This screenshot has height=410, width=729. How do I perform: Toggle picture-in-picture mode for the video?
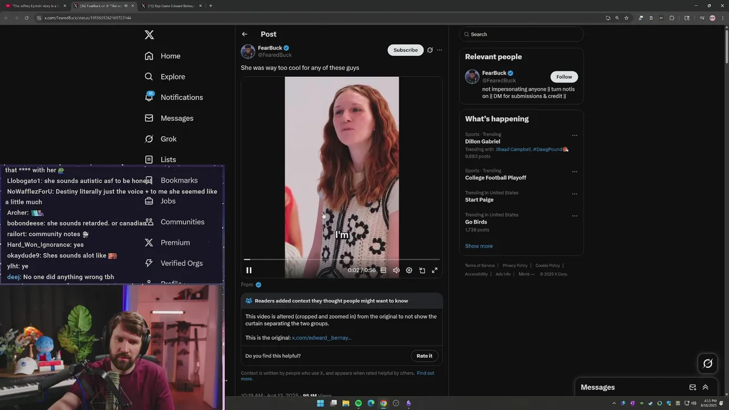pos(422,270)
